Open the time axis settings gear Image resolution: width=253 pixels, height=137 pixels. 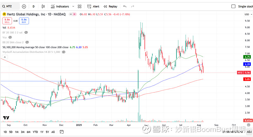click(x=249, y=125)
